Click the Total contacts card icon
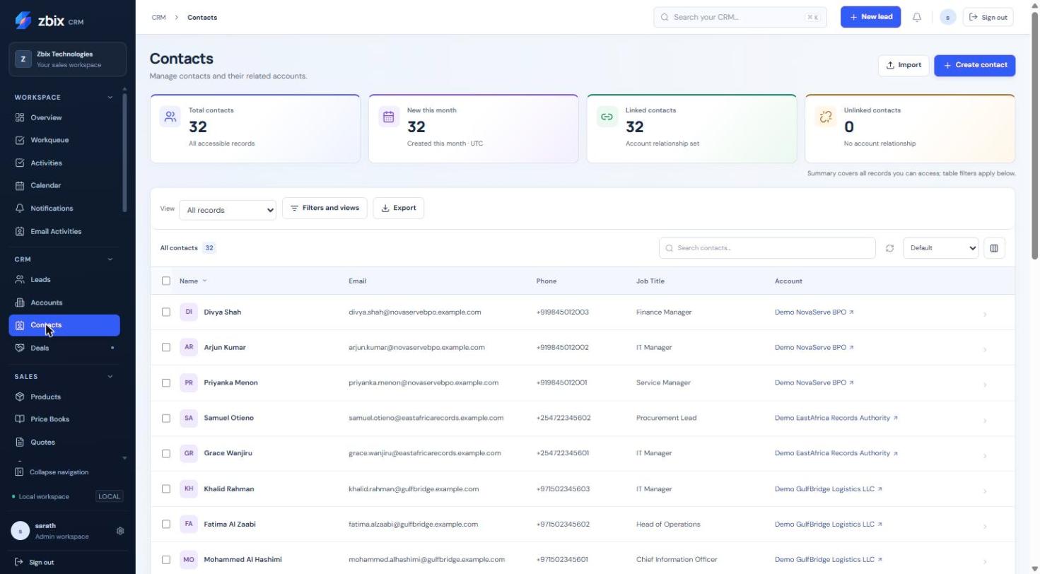The width and height of the screenshot is (1040, 574). [x=170, y=117]
